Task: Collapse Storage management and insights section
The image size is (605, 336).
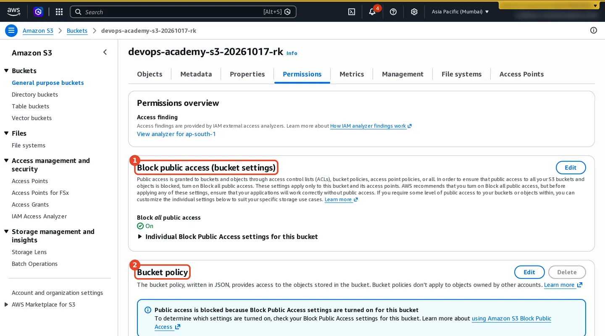Action: [6, 231]
